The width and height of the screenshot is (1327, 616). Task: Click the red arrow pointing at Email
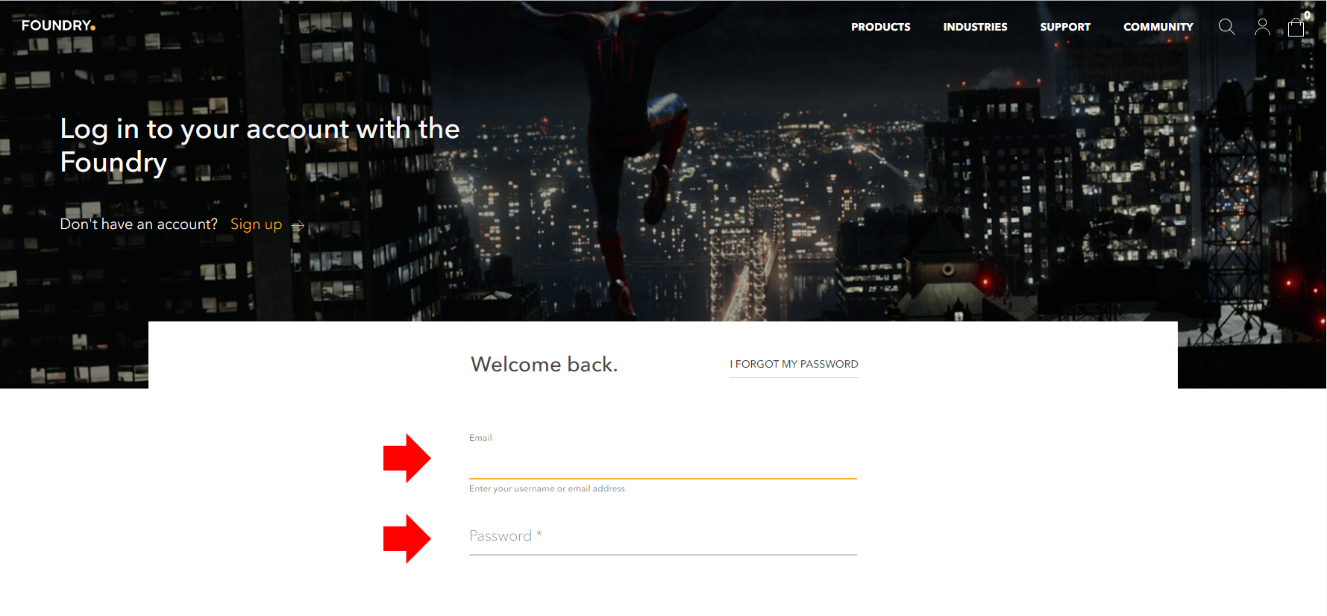(x=407, y=458)
